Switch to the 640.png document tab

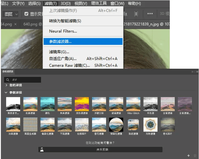point(32,24)
